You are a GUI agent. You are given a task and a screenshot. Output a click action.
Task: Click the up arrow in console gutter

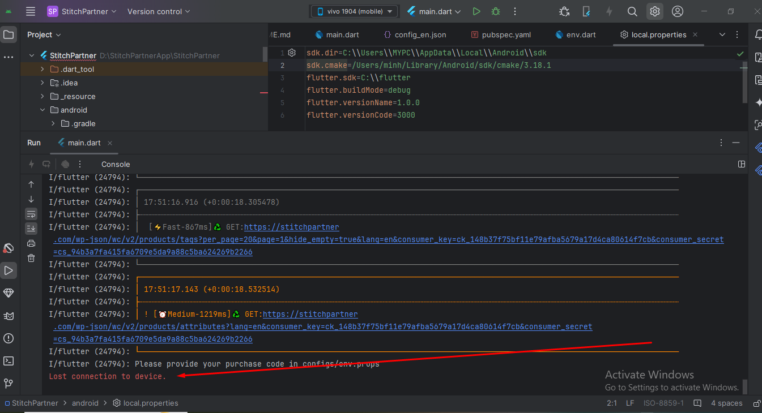tap(31, 184)
